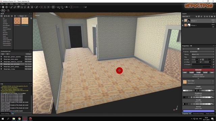Select the Smudge tool
The height and width of the screenshot is (121, 216).
pos(25,7)
